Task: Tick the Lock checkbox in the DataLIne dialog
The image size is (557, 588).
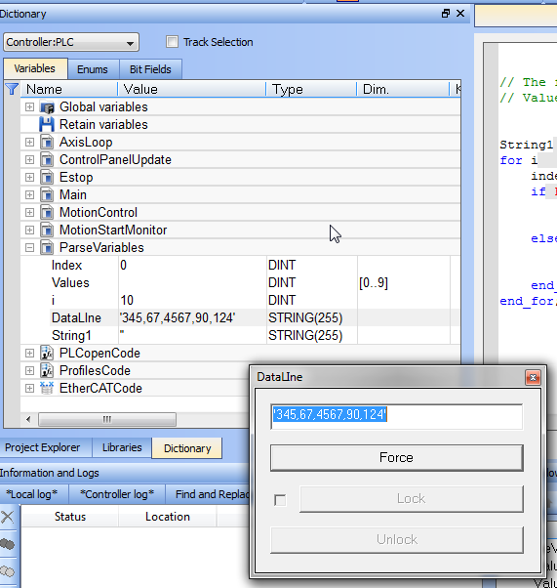Action: pyautogui.click(x=280, y=500)
